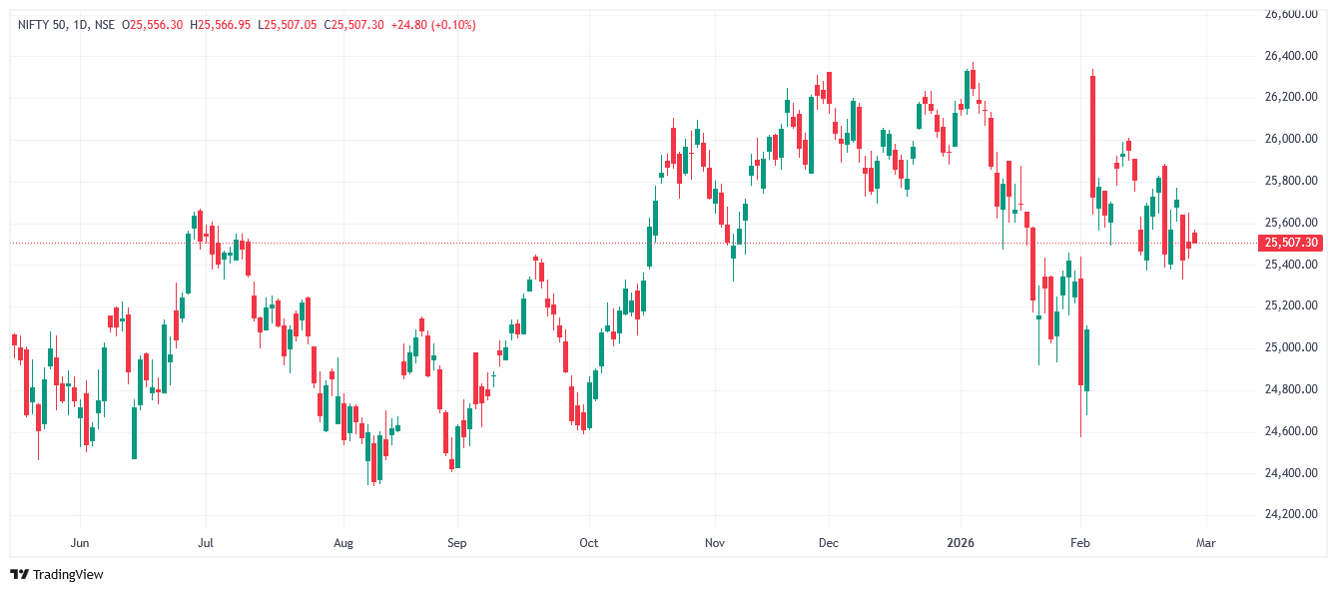Image resolution: width=1337 pixels, height=592 pixels.
Task: Click the TradingView logo icon
Action: [19, 575]
